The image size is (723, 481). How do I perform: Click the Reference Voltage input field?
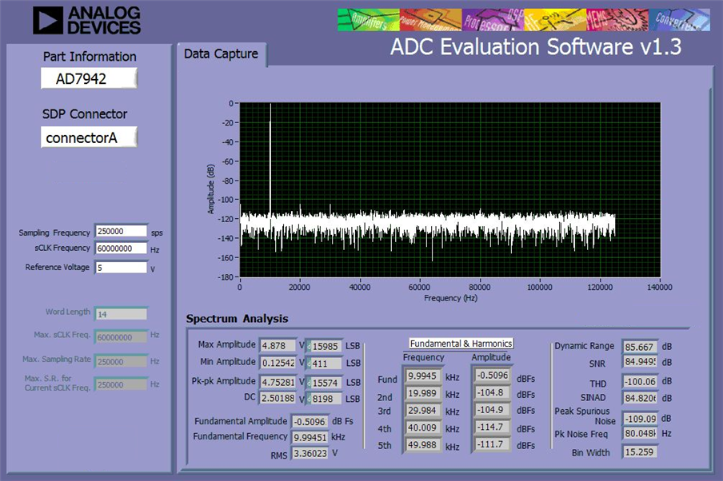click(x=122, y=268)
